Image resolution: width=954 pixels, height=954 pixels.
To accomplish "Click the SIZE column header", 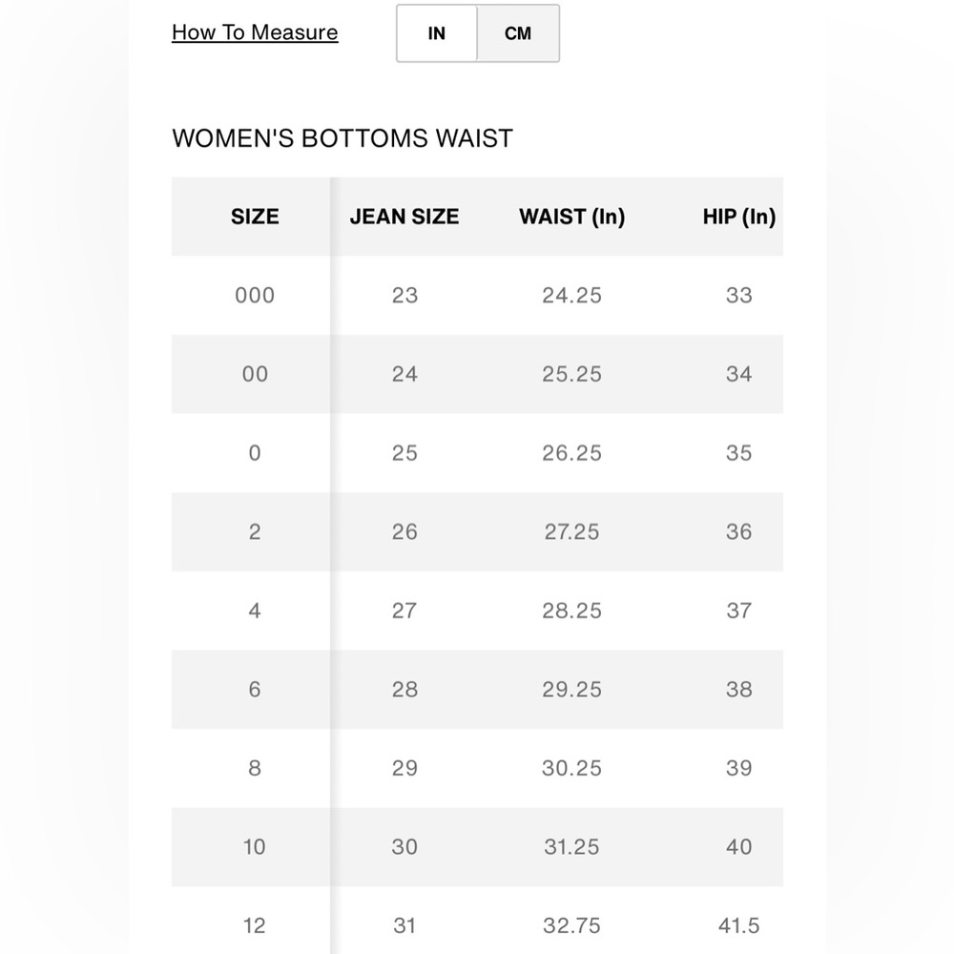I will pos(255,217).
